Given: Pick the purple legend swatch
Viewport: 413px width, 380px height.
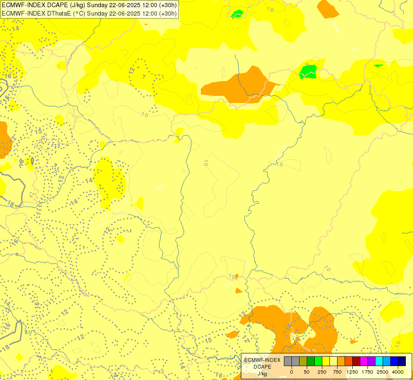Looking at the screenshot, I should click(x=371, y=361).
